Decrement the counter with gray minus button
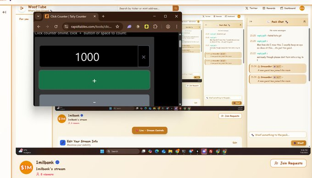The height and width of the screenshot is (178, 312). click(x=95, y=100)
